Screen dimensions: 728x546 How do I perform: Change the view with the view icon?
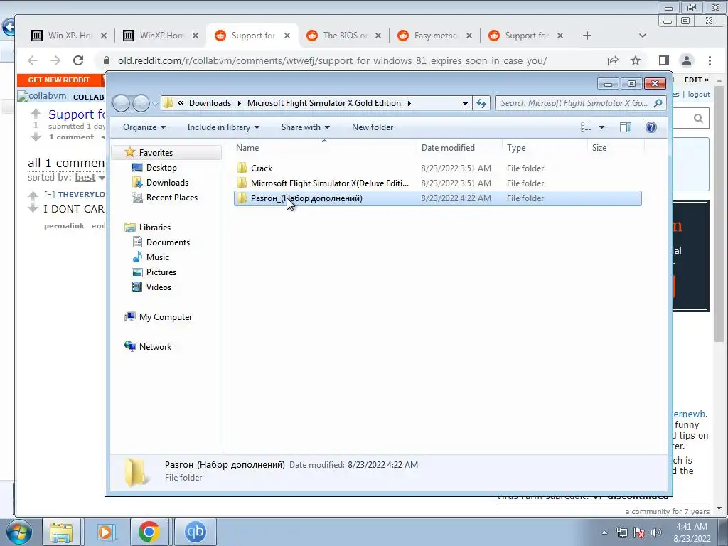[x=587, y=127]
